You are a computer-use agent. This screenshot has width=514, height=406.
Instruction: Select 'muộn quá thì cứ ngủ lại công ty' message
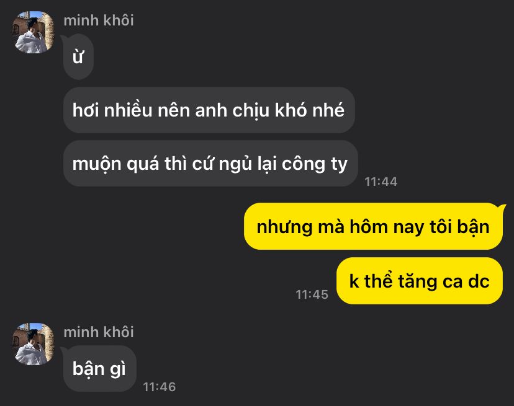pyautogui.click(x=210, y=164)
